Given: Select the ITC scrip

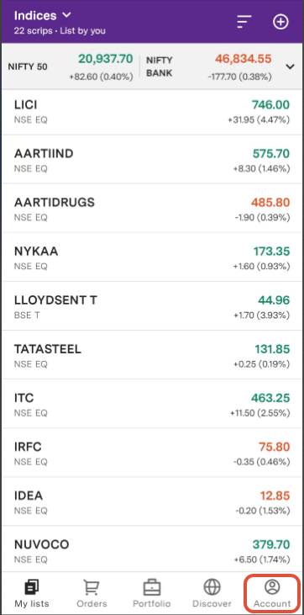Looking at the screenshot, I should tap(152, 405).
